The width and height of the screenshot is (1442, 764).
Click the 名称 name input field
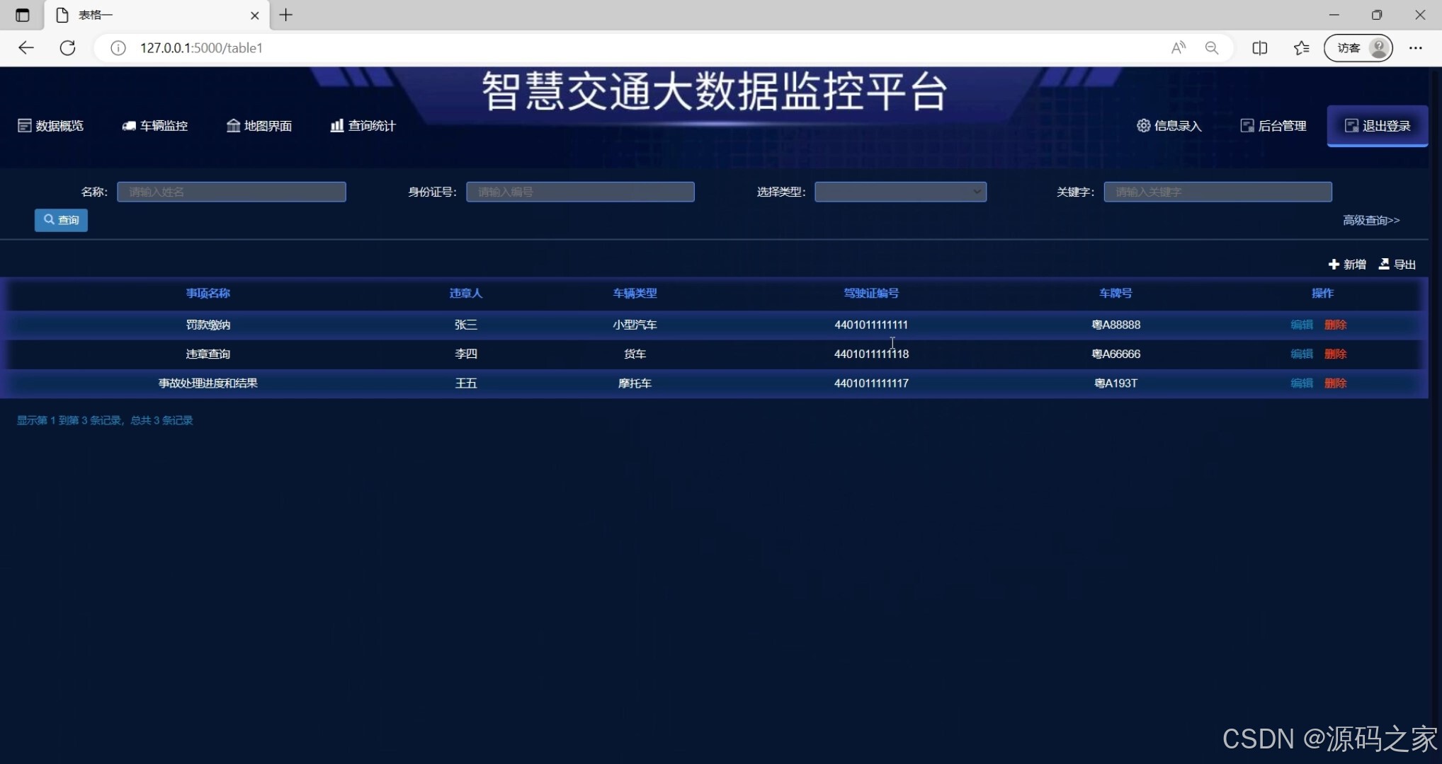pyautogui.click(x=231, y=192)
